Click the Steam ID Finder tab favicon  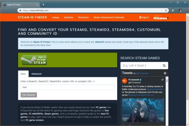click(5, 5)
